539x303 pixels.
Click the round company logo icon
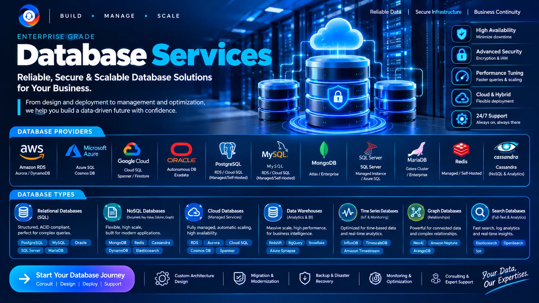[x=29, y=16]
